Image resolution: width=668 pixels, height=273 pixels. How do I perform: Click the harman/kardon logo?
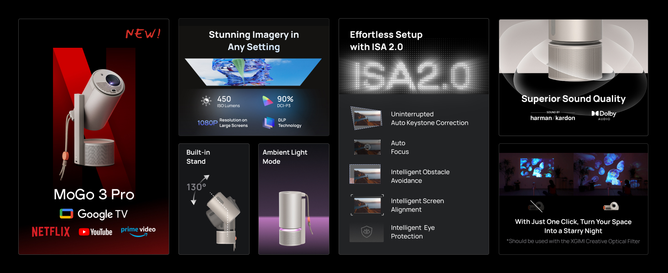[553, 116]
